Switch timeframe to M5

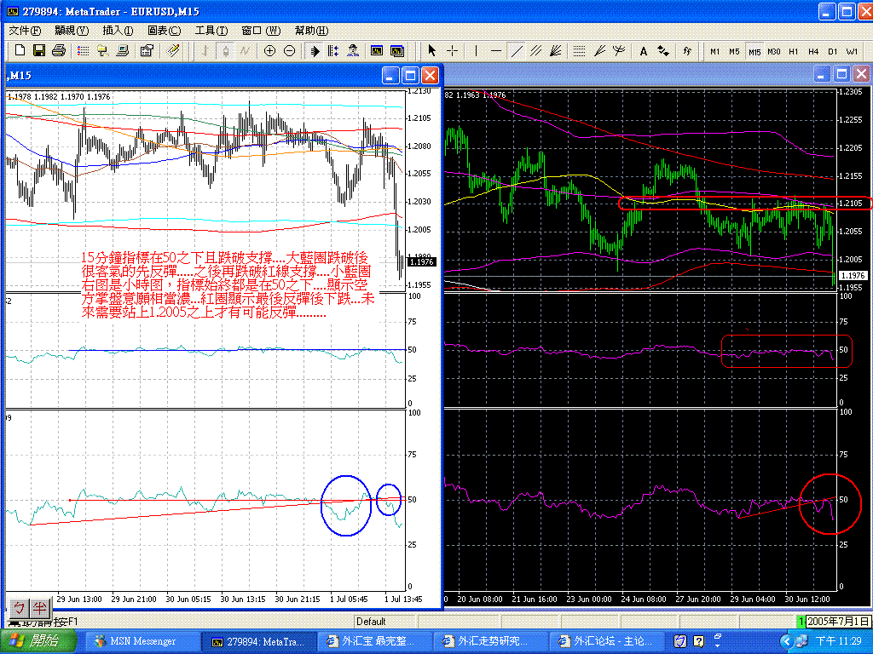point(734,52)
